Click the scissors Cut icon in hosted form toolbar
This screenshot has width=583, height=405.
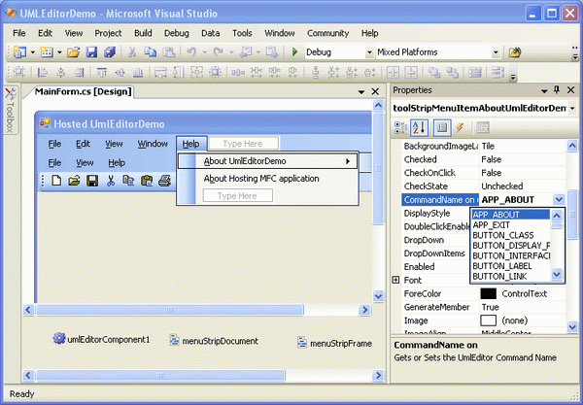tap(111, 181)
